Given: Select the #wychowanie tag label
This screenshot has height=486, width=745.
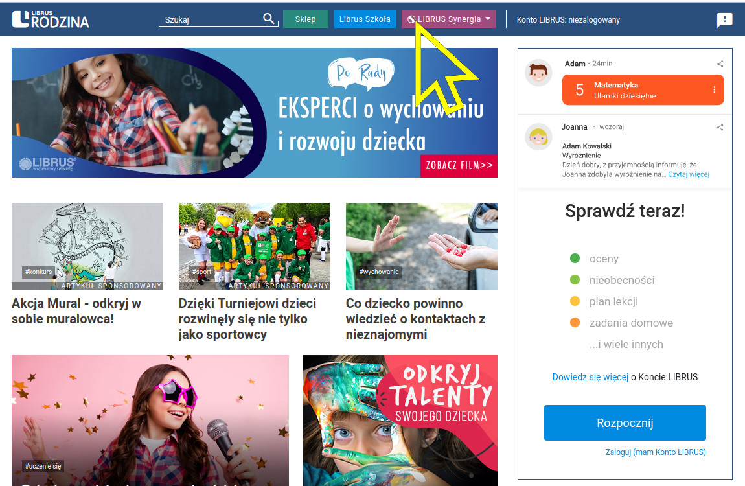Looking at the screenshot, I should click(379, 272).
